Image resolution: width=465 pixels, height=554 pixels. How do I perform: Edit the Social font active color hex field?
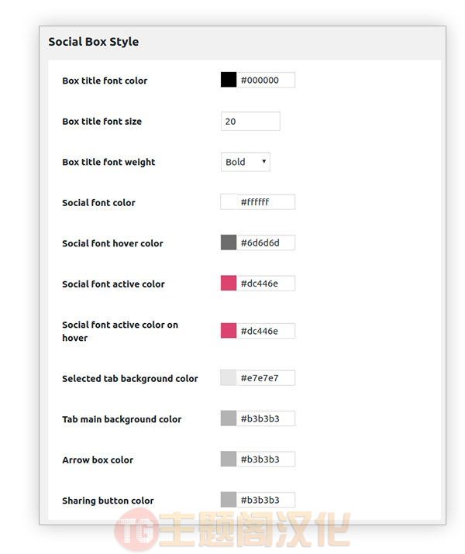point(266,284)
